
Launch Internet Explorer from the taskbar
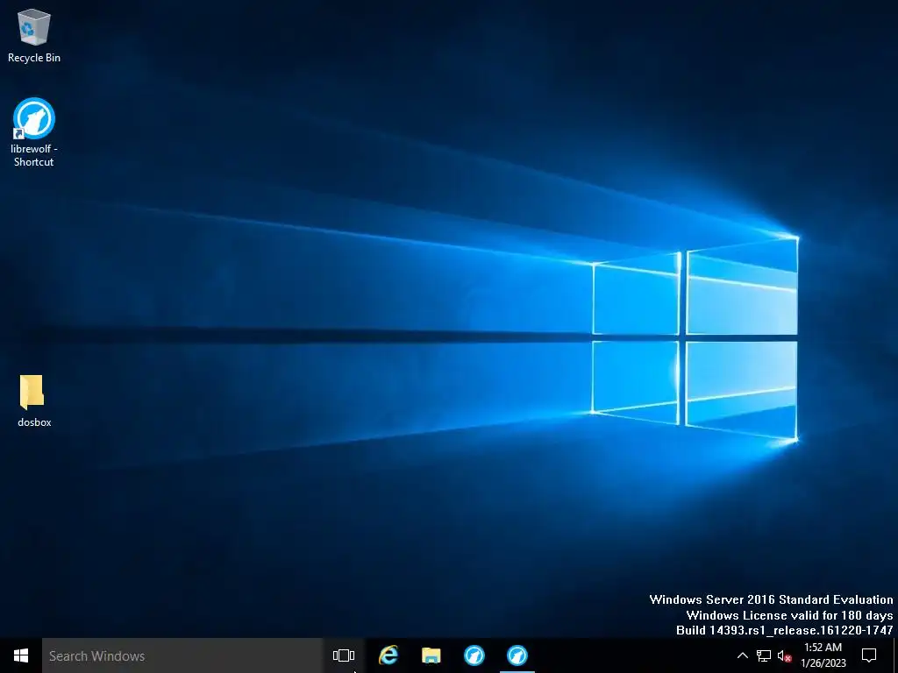(x=388, y=655)
